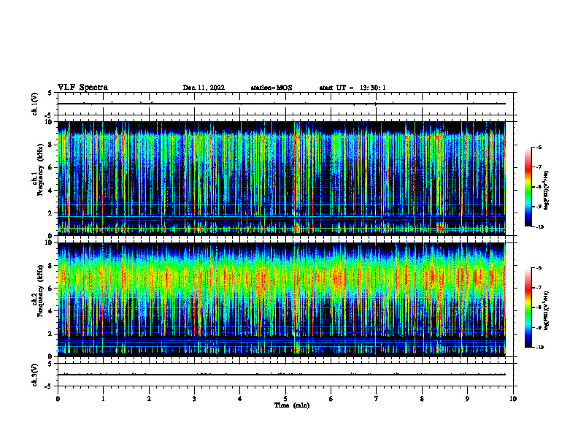
Task: Click the time axis tick label "0"
Action: coord(58,399)
